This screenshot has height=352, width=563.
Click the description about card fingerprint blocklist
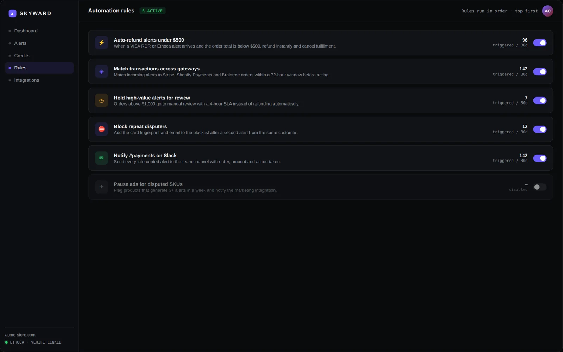coord(205,133)
